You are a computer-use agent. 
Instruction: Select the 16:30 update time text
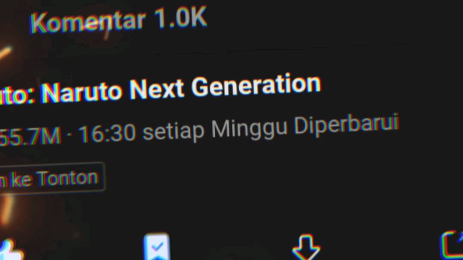tap(108, 134)
